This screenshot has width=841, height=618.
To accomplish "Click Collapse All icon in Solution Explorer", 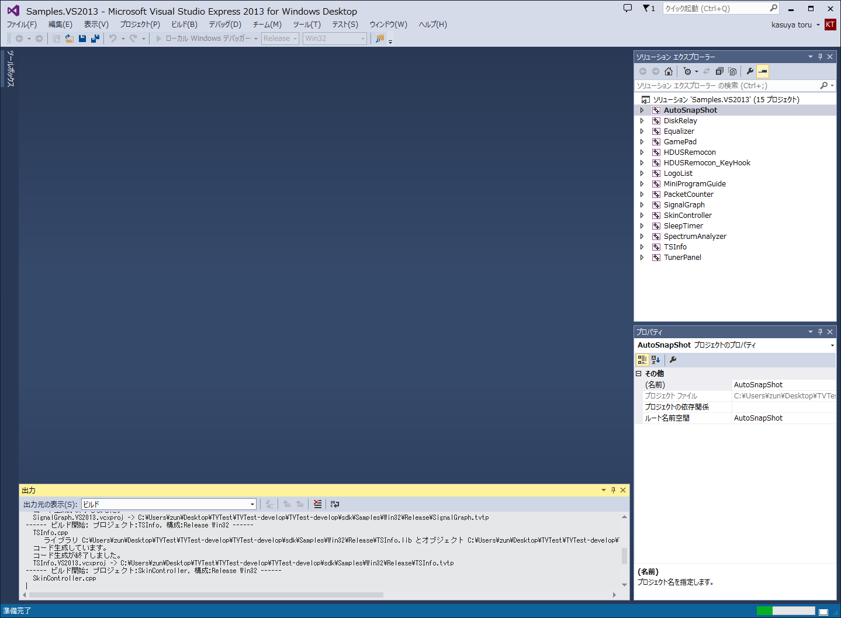I will point(719,71).
